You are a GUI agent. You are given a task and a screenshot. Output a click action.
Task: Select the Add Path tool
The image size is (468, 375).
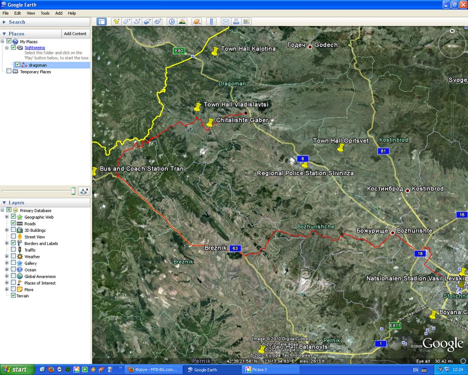(137, 21)
